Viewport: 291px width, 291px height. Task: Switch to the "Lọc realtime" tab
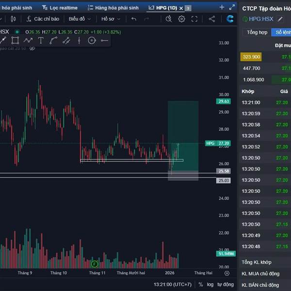(x=60, y=8)
